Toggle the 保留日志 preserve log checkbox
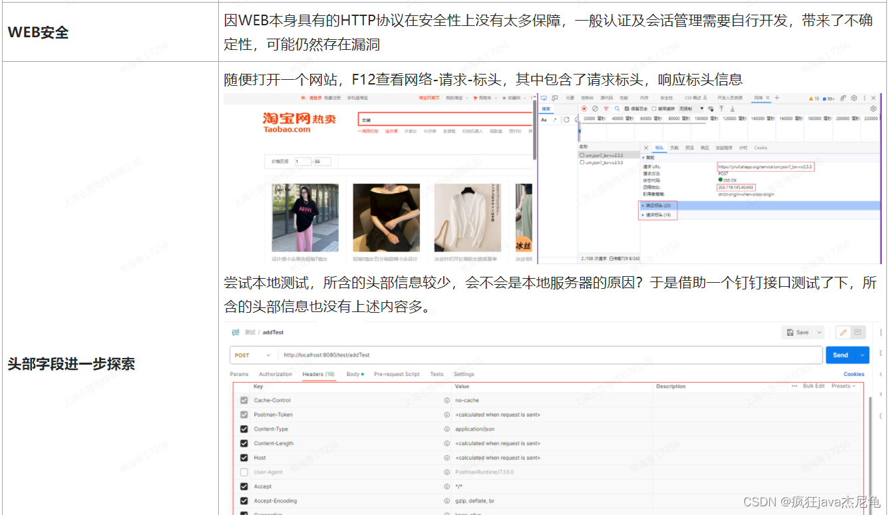The width and height of the screenshot is (891, 515). pyautogui.click(x=626, y=108)
